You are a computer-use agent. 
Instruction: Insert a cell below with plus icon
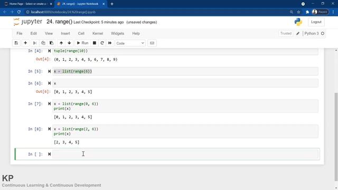tap(25, 43)
